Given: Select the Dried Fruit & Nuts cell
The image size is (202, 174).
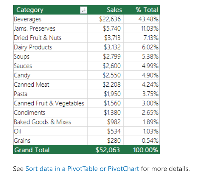Looking at the screenshot, I should coord(50,38).
